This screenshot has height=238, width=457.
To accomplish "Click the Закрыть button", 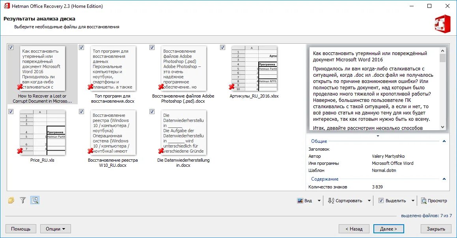I will 436,229.
